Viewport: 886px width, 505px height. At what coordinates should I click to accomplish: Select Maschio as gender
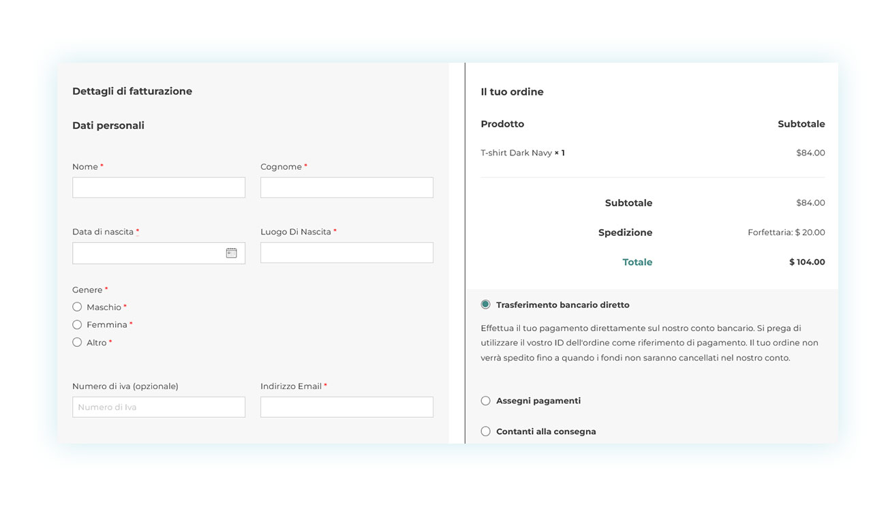pos(77,307)
